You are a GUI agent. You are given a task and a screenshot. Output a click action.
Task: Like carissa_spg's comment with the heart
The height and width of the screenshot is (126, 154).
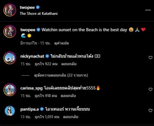pyautogui.click(x=150, y=89)
